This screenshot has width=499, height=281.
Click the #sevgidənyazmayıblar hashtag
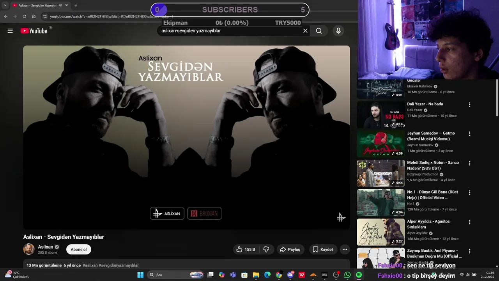(119, 265)
